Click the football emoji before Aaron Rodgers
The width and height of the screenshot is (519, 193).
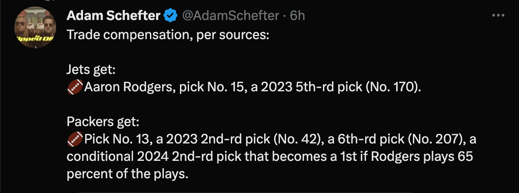[75, 87]
